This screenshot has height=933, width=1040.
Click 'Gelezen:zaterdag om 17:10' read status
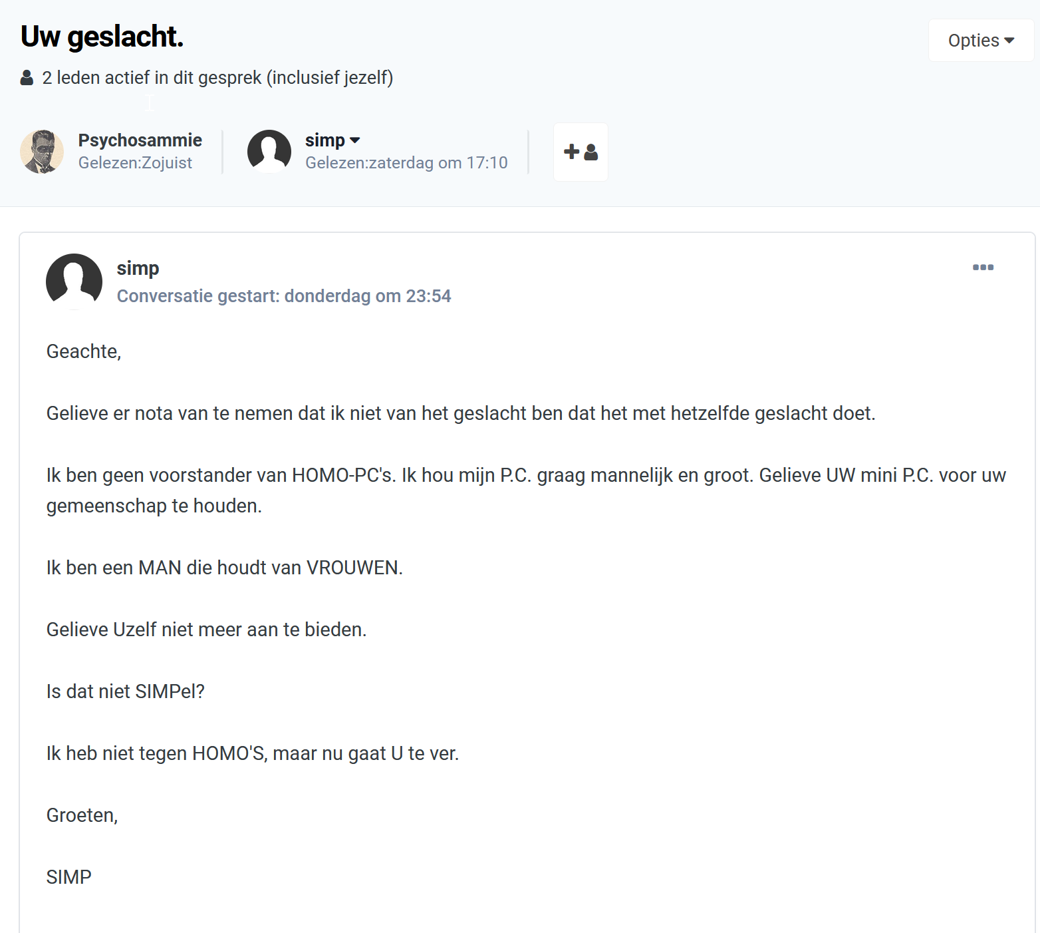coord(406,163)
